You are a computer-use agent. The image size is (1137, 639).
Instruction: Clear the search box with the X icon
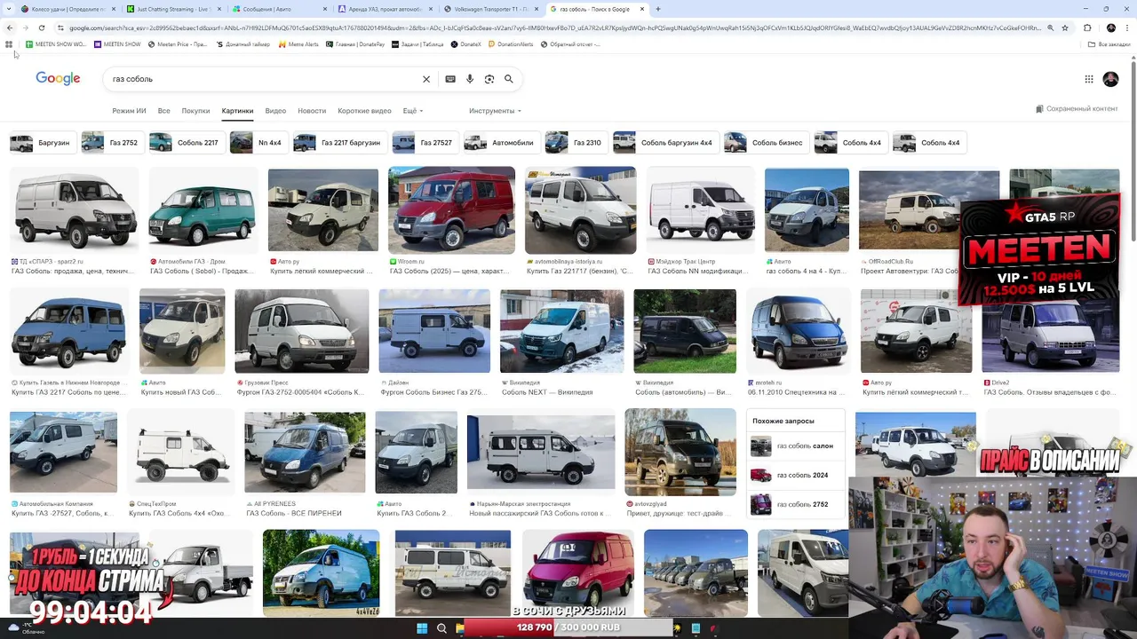click(426, 79)
